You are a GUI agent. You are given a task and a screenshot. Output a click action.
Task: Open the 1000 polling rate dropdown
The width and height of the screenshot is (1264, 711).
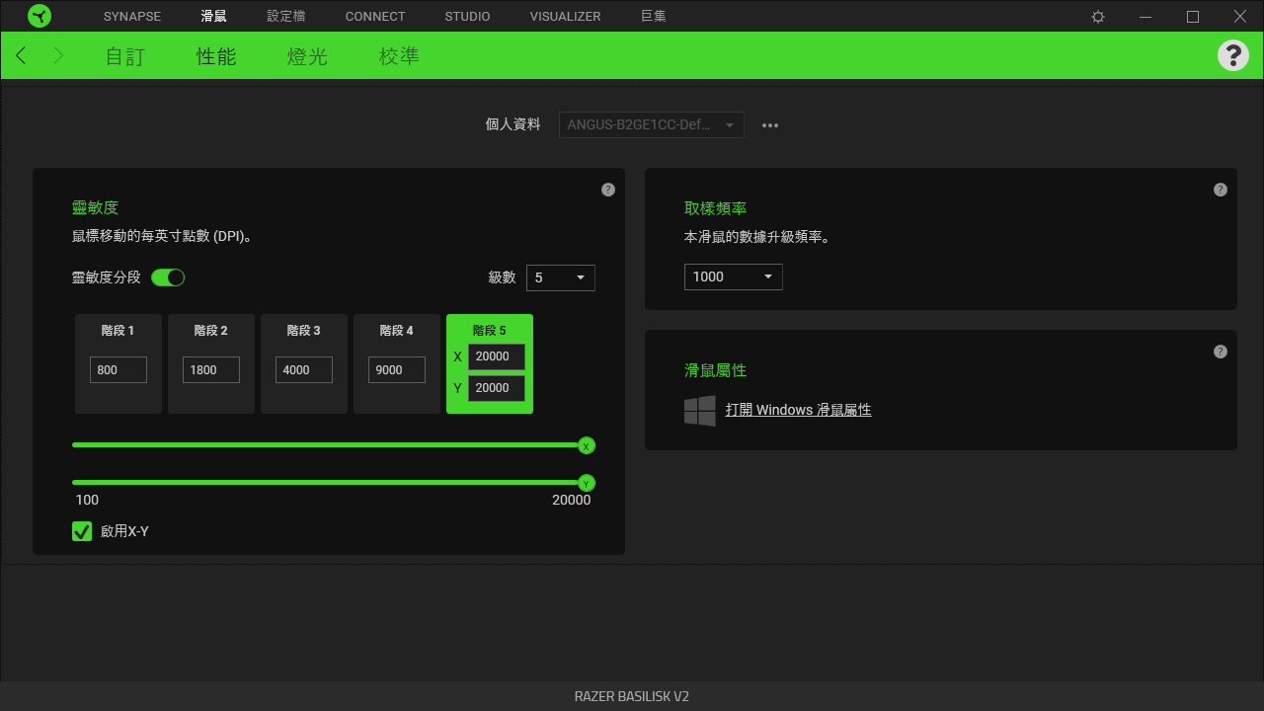[734, 276]
